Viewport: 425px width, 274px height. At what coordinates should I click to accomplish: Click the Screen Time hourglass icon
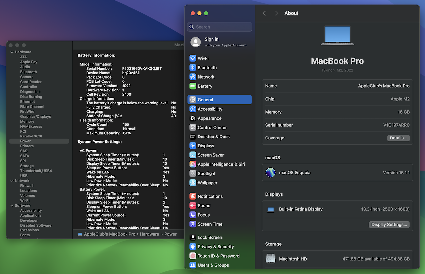pyautogui.click(x=193, y=224)
